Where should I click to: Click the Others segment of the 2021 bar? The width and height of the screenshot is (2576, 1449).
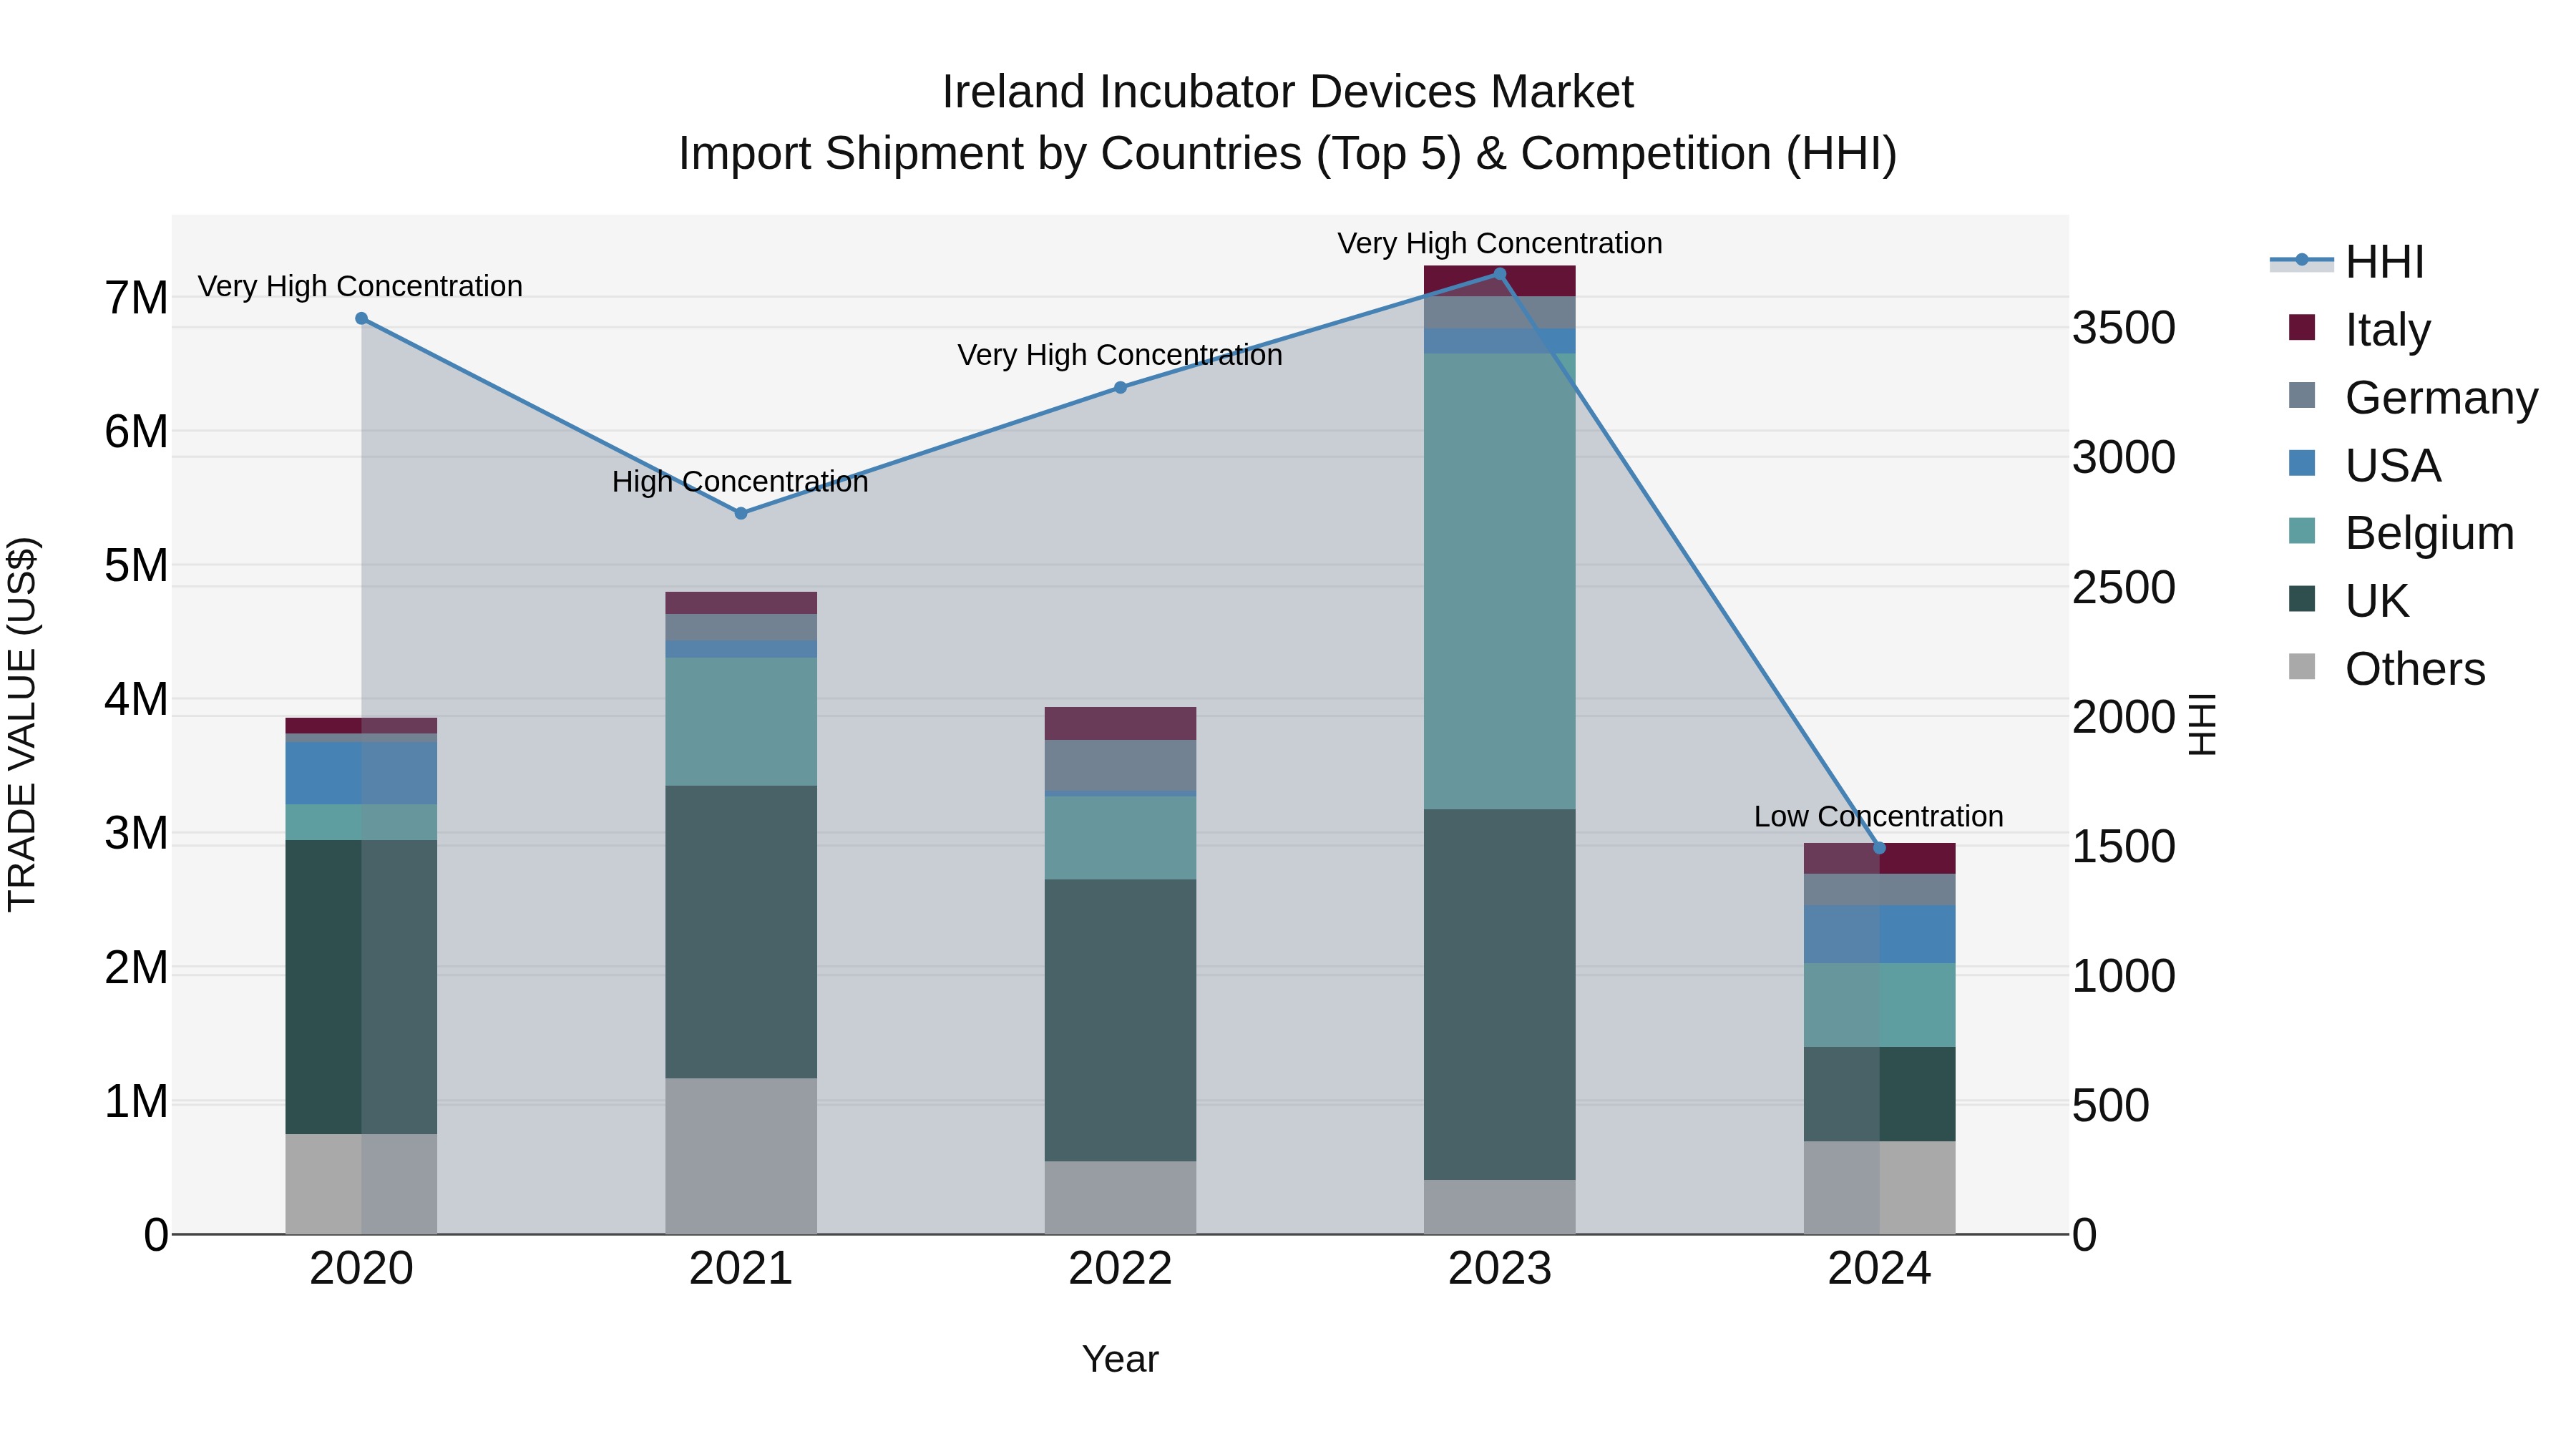point(741,1156)
